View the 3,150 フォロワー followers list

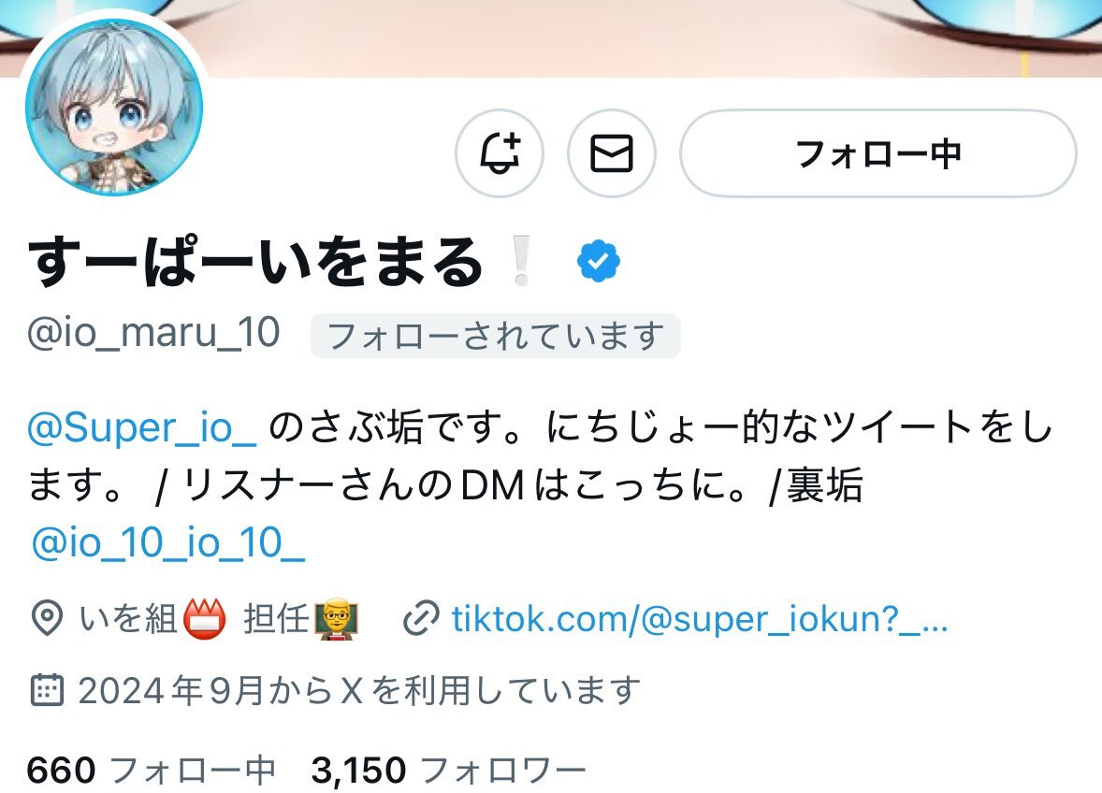(x=448, y=770)
